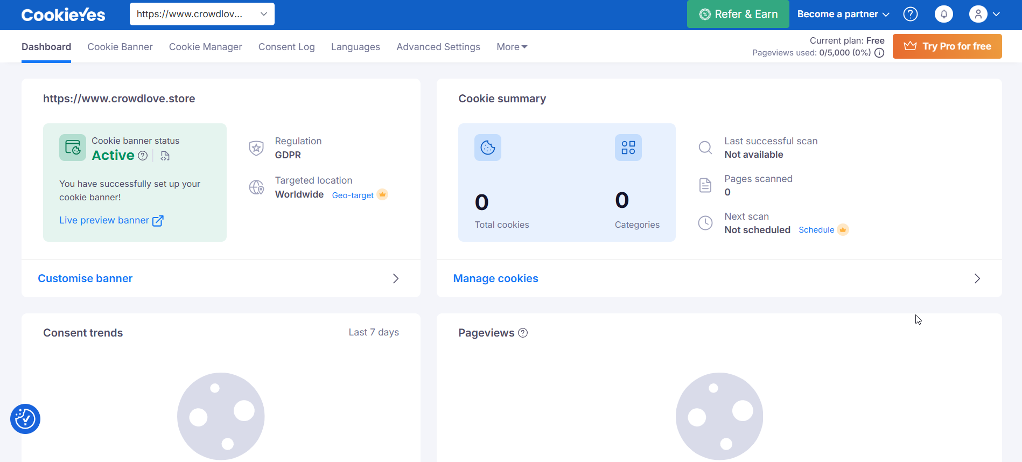Image resolution: width=1022 pixels, height=462 pixels.
Task: Click the Last successful scan magnifier icon
Action: coord(705,148)
